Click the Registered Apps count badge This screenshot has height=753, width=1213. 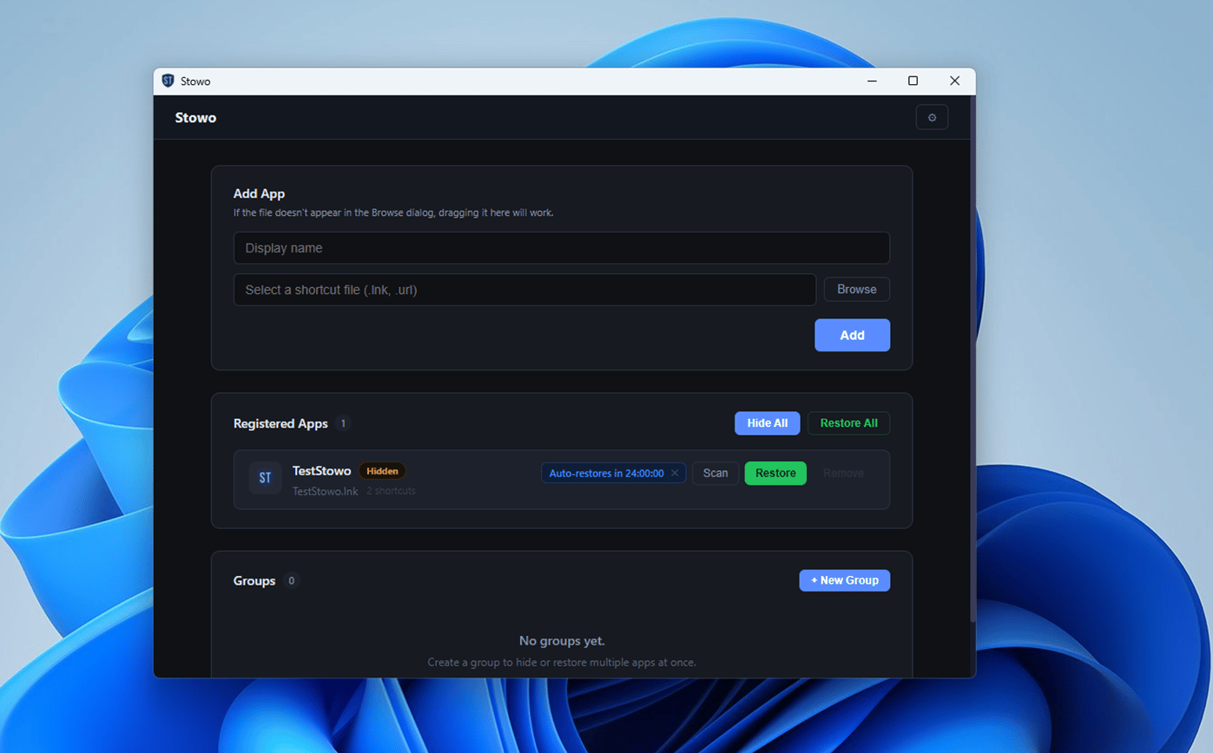[343, 423]
